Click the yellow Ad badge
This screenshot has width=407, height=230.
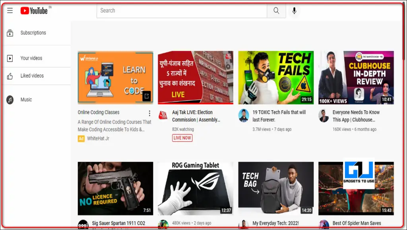pyautogui.click(x=81, y=138)
